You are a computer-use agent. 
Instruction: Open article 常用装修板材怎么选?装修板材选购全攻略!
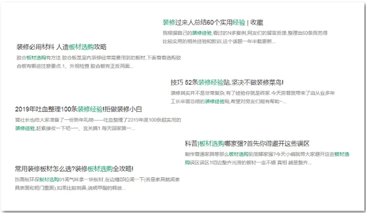pyautogui.click(x=74, y=169)
